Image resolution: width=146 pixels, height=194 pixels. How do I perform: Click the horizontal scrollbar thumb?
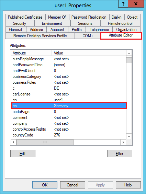tap(45, 142)
